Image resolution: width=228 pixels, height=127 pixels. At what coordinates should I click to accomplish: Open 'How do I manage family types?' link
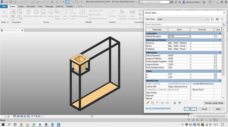pos(158,108)
